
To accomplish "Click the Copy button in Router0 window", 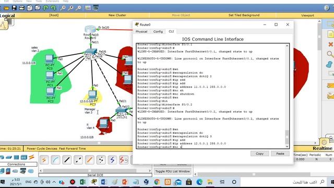I will pyautogui.click(x=259, y=154).
